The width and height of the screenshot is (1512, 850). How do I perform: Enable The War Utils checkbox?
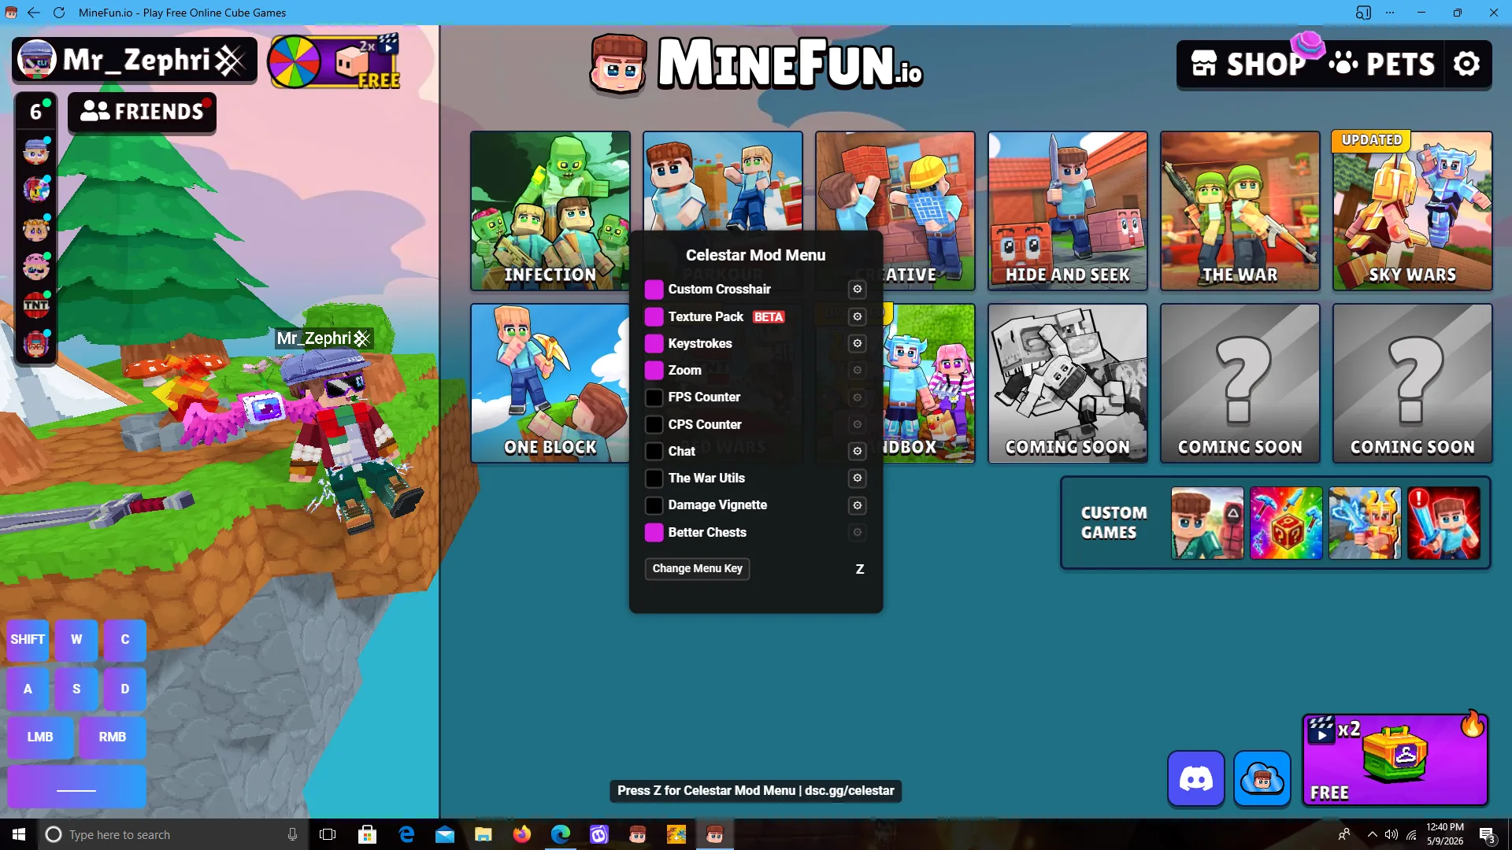point(654,478)
